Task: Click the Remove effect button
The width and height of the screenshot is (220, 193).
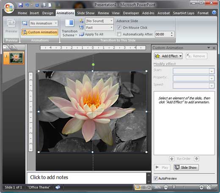Action: click(x=196, y=56)
